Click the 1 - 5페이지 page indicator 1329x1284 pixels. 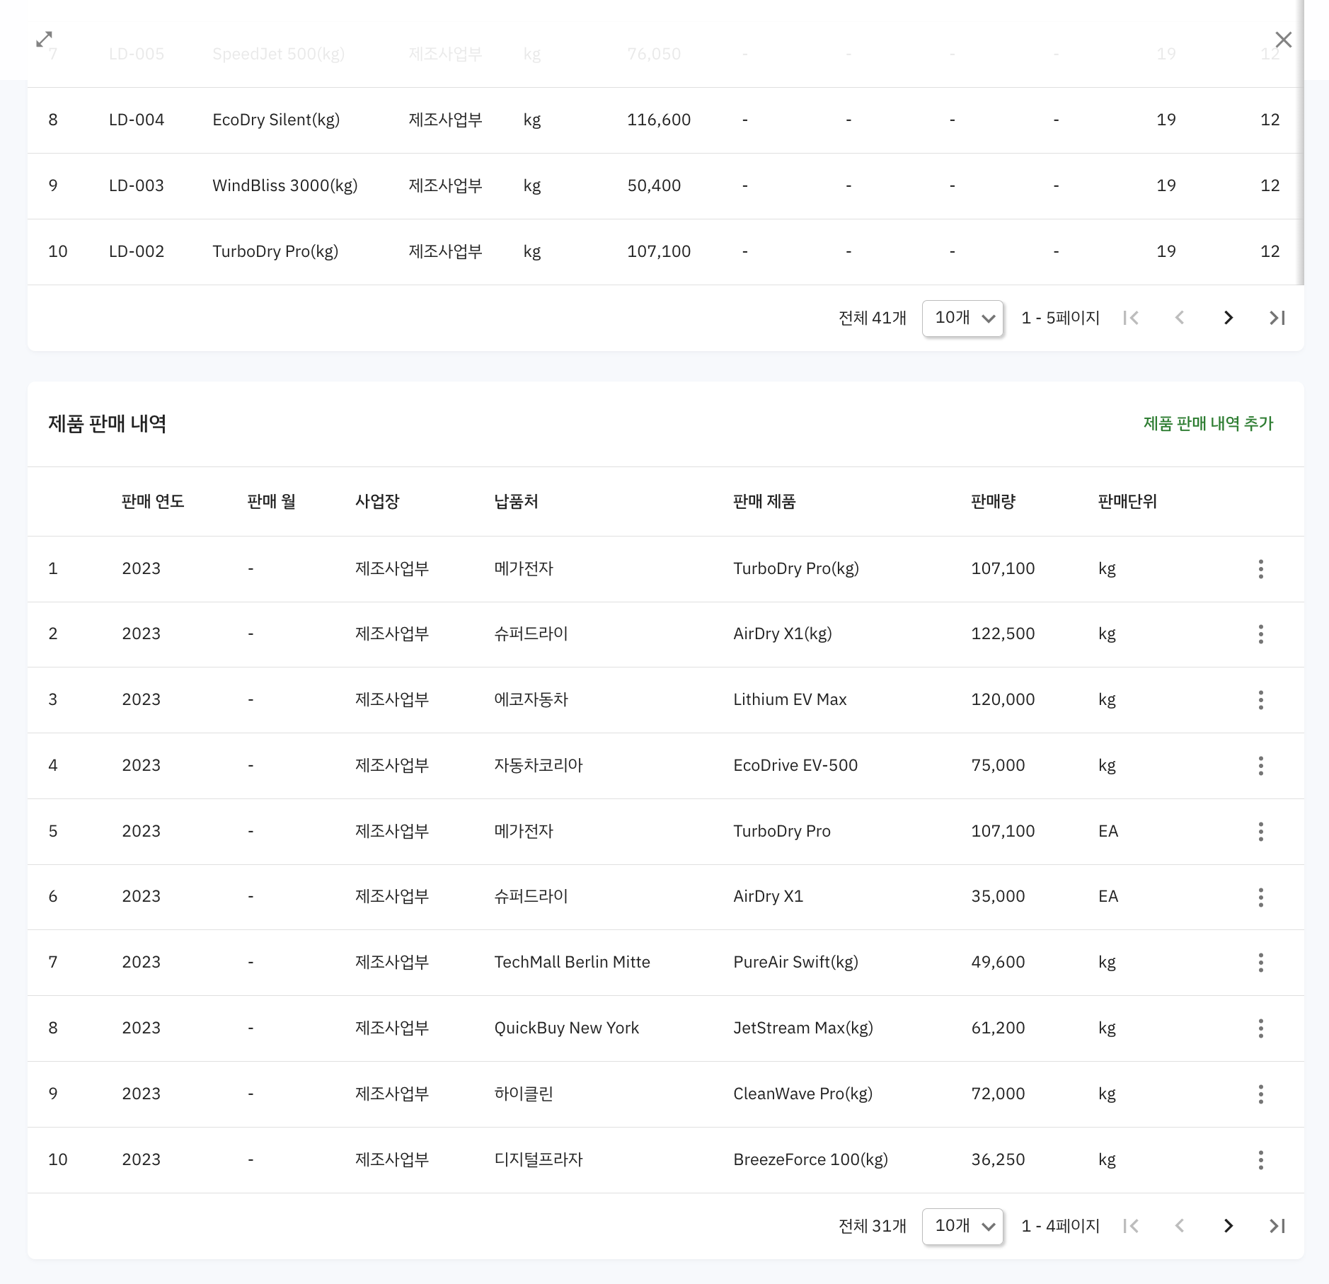tap(1060, 318)
